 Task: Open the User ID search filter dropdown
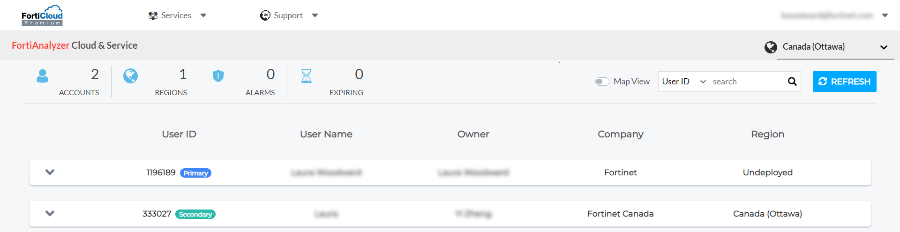[683, 82]
